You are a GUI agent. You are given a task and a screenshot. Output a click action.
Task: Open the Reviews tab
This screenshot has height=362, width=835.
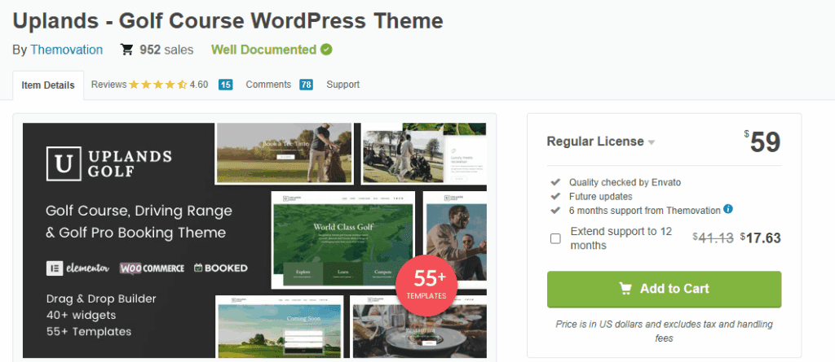coord(108,85)
